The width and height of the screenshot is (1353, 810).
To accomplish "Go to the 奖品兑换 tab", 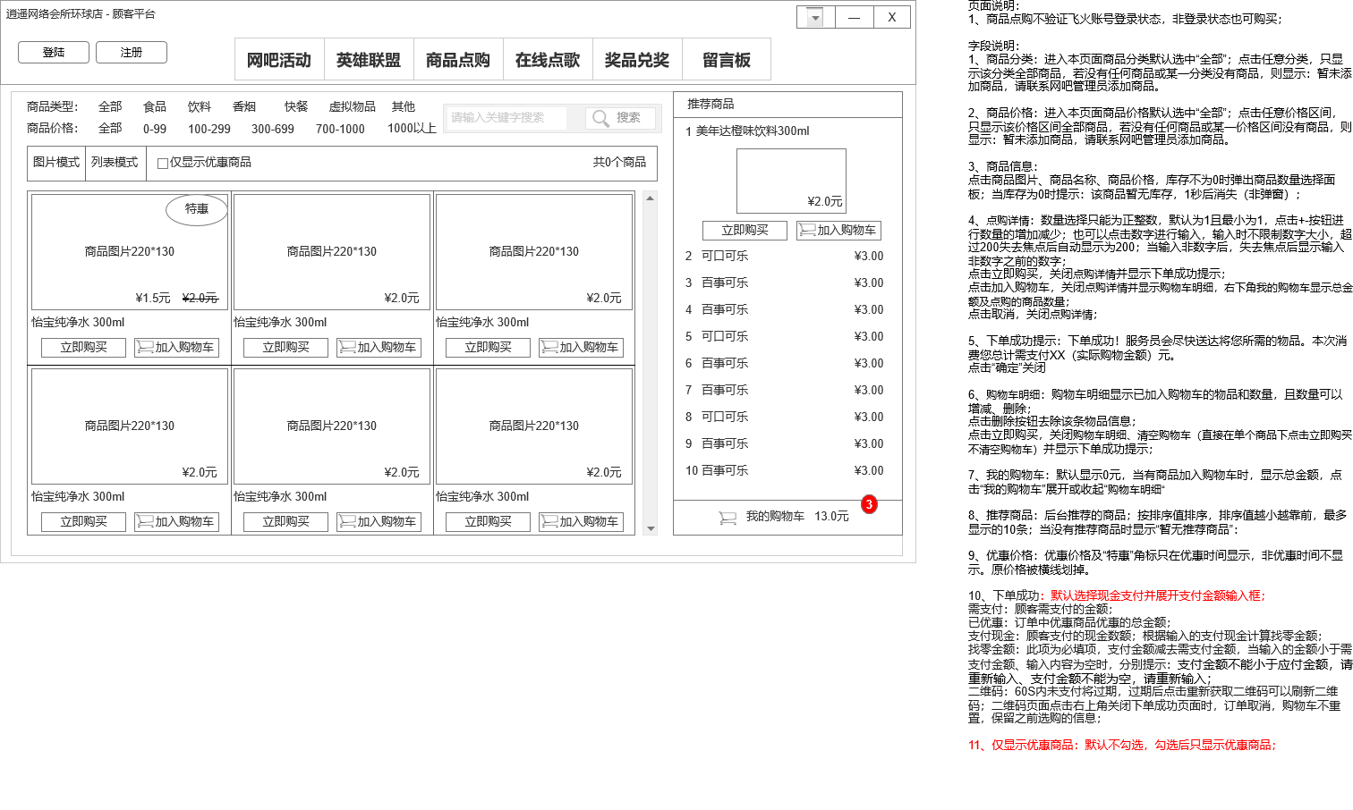I will (x=637, y=60).
